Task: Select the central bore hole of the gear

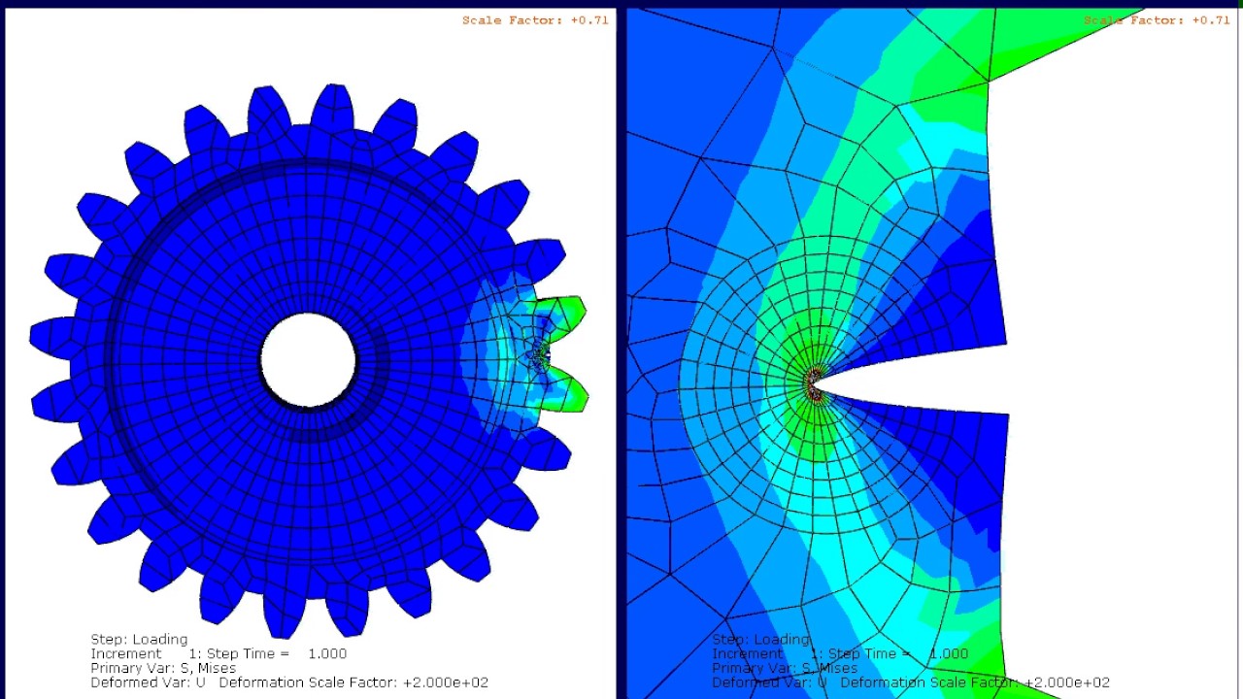Action: coord(309,359)
